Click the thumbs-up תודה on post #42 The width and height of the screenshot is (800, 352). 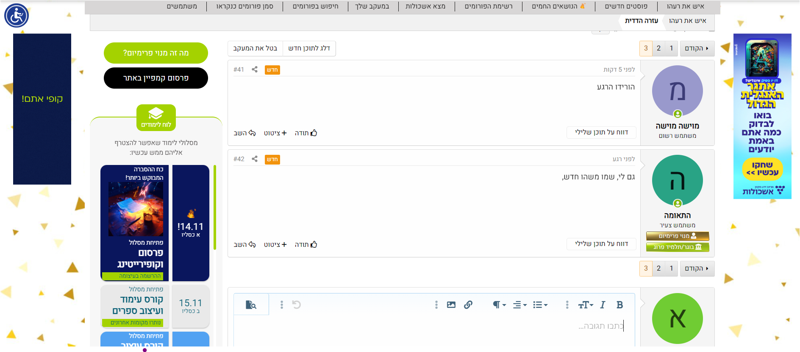(306, 245)
